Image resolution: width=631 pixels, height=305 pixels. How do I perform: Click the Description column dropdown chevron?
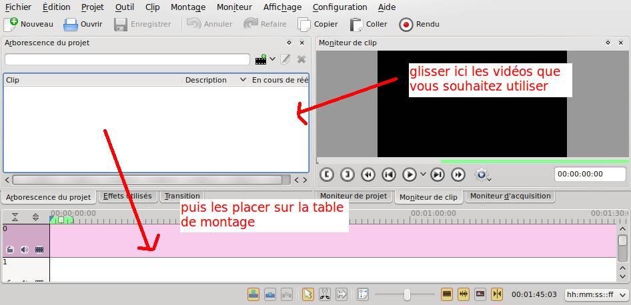click(x=243, y=80)
